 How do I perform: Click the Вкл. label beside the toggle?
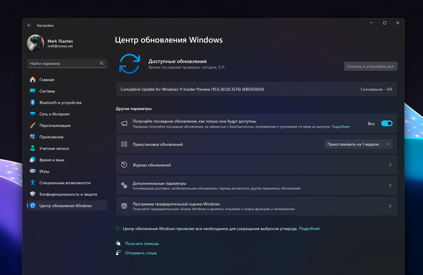point(371,124)
